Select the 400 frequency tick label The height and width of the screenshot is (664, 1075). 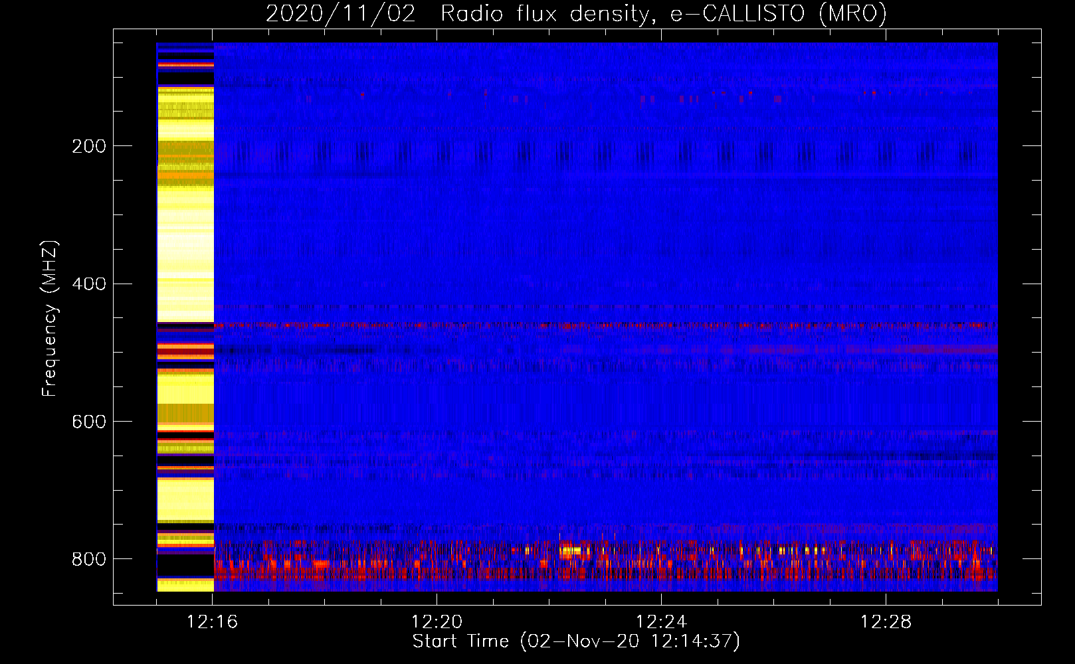88,284
